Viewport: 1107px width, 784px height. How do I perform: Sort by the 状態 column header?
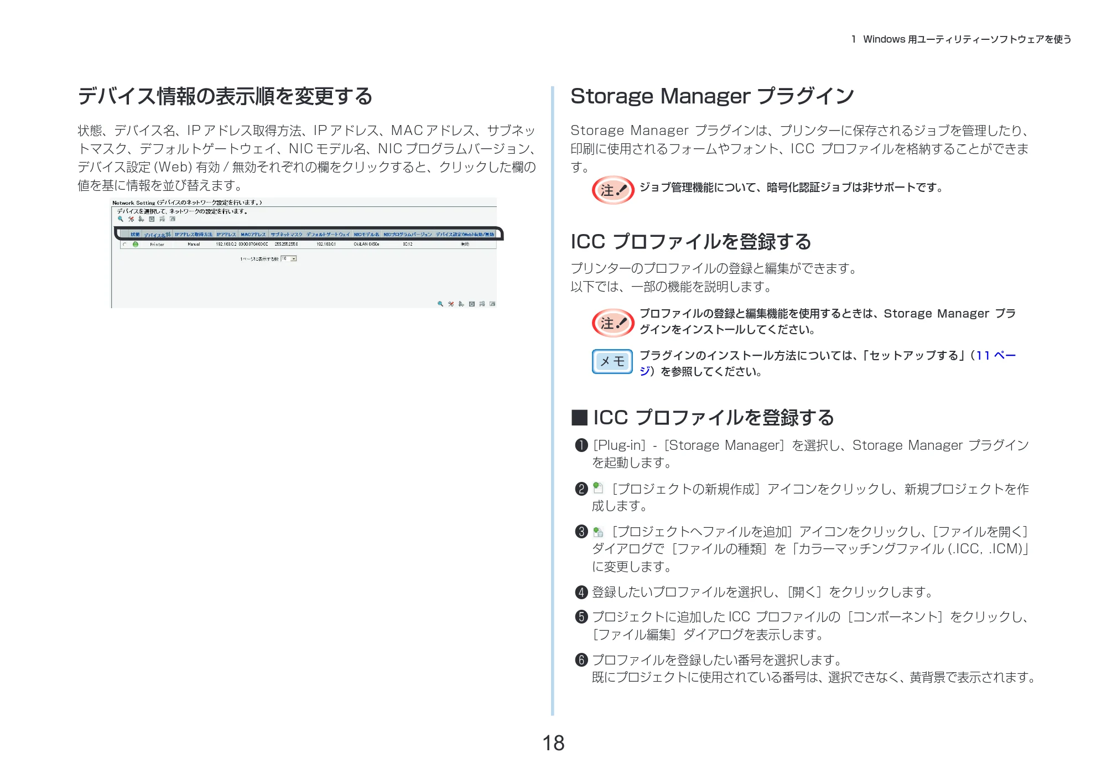point(135,234)
